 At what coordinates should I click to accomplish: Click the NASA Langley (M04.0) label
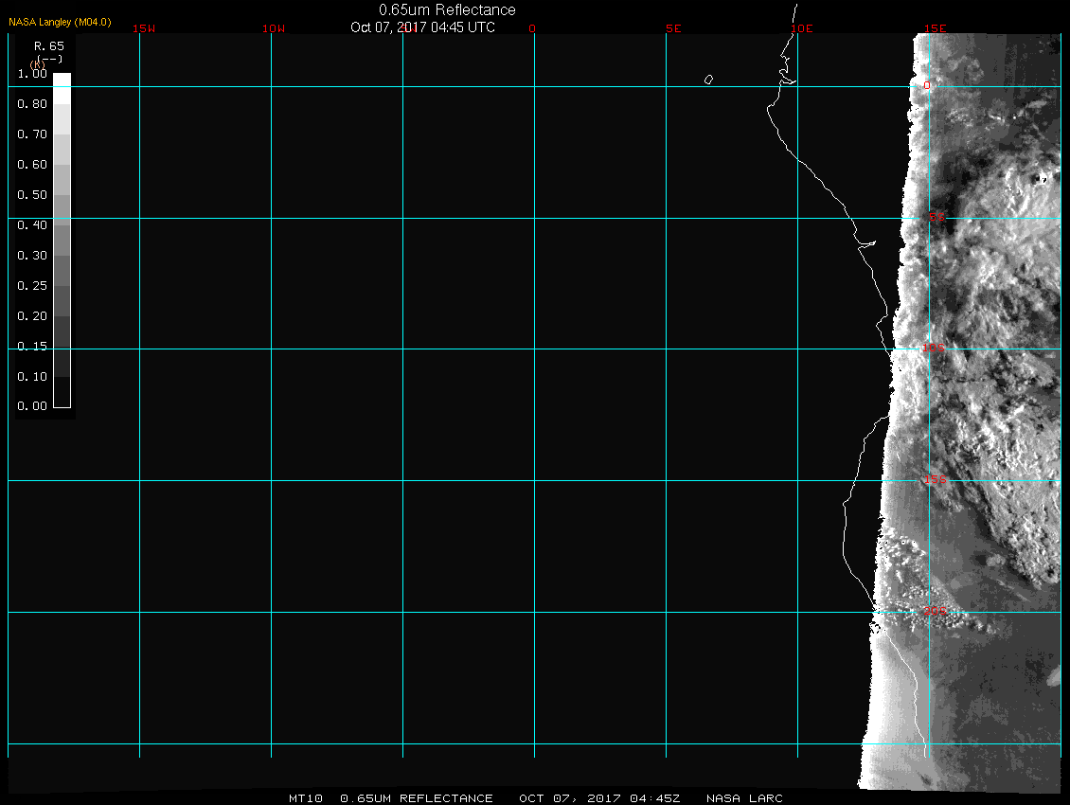point(60,22)
